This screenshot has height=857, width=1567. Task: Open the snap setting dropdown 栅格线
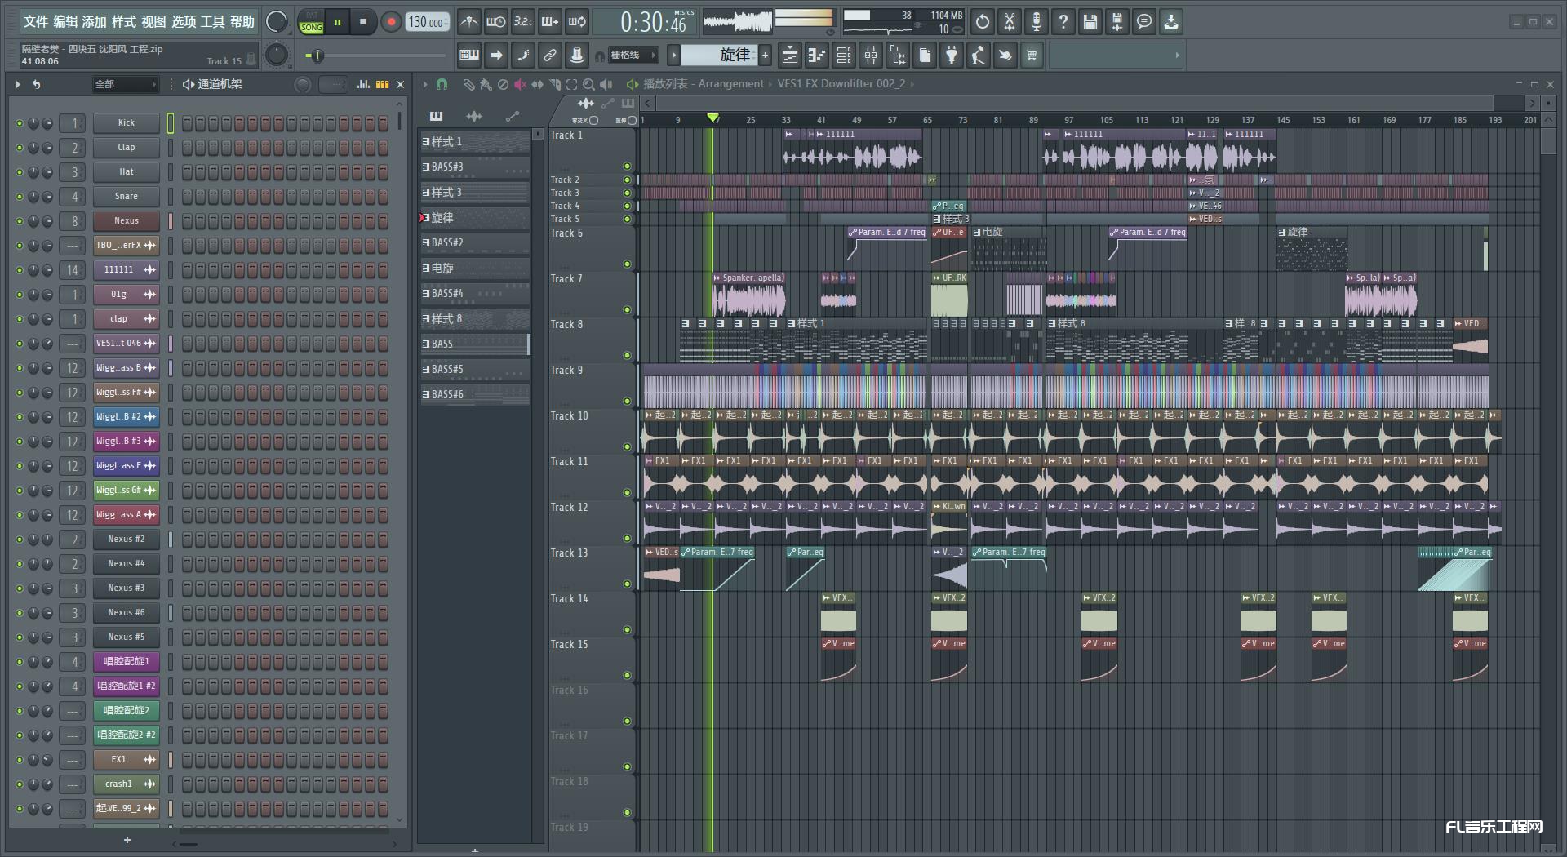[633, 56]
